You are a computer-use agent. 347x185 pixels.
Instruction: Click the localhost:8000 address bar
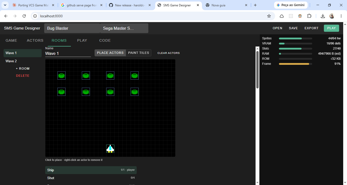click(x=152, y=16)
